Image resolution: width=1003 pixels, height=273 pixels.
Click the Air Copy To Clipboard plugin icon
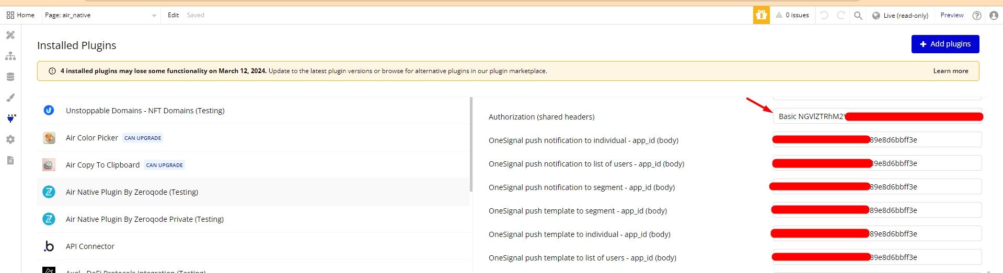49,165
